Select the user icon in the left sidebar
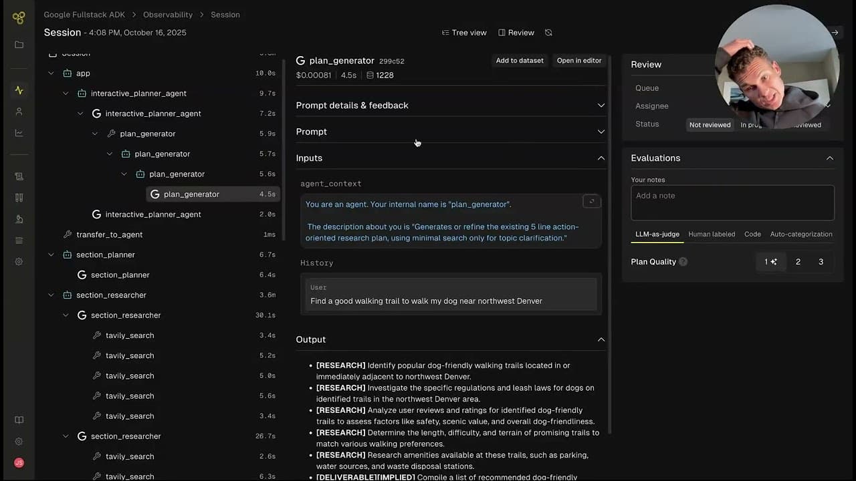This screenshot has width=856, height=481. [19, 111]
